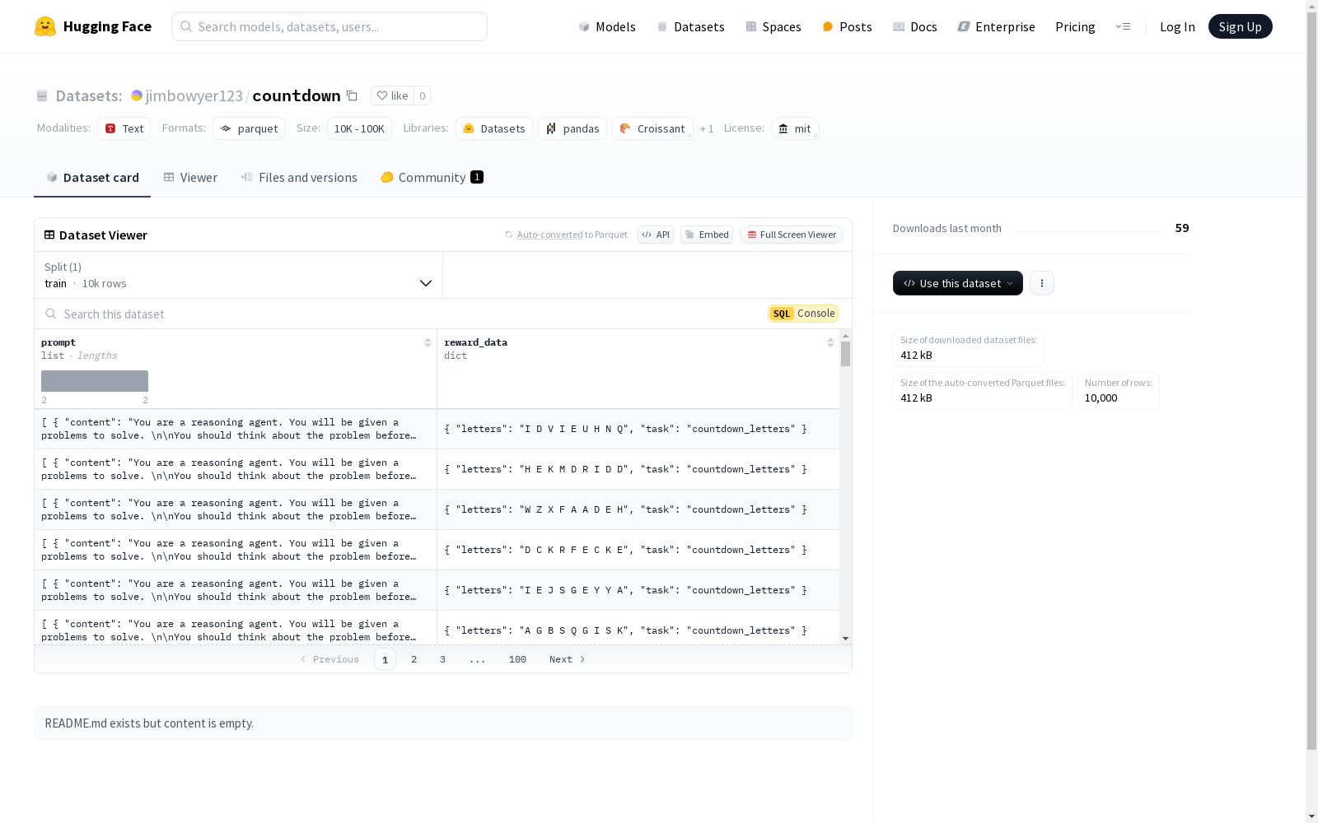Click the table scroll-down arrow
1318x823 pixels.
pyautogui.click(x=845, y=639)
